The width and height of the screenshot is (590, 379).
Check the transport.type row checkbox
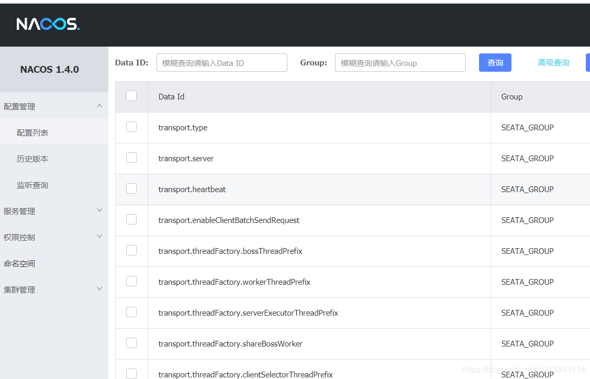pos(131,127)
